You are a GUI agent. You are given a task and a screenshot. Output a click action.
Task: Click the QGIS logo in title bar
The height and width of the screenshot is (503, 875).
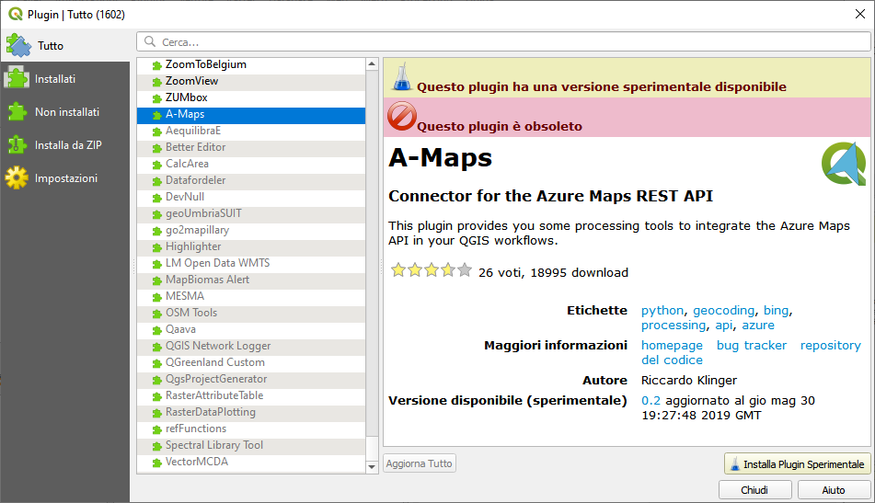(15, 14)
